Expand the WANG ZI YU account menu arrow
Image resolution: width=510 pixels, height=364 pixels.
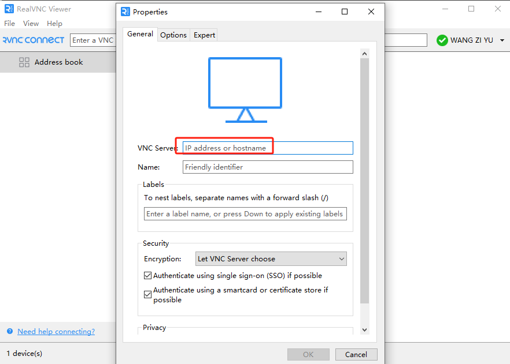(x=502, y=40)
